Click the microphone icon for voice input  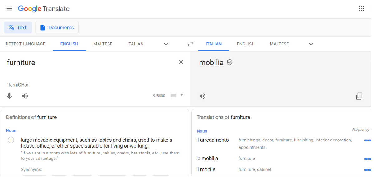point(9,96)
